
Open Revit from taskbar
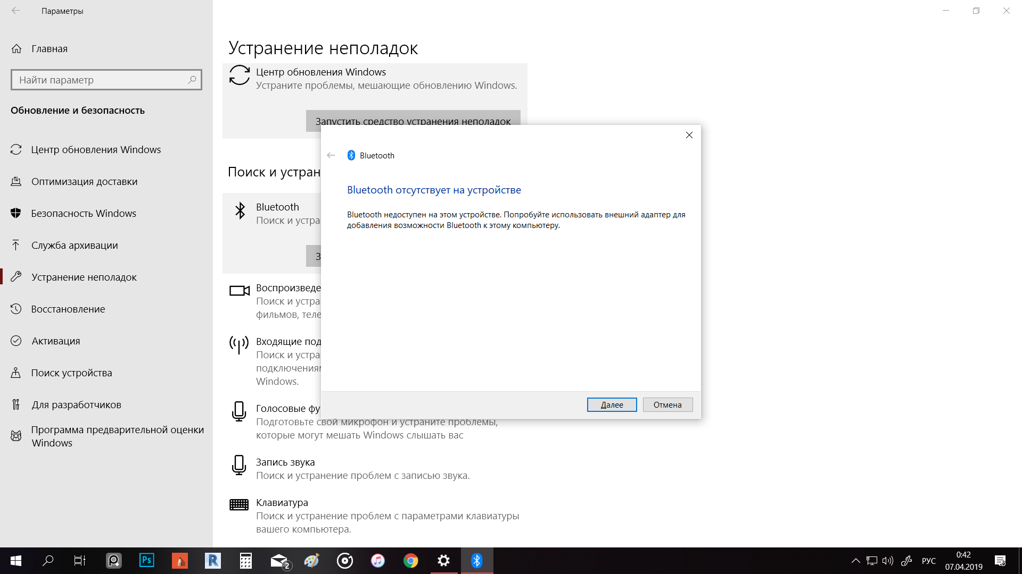(x=213, y=561)
